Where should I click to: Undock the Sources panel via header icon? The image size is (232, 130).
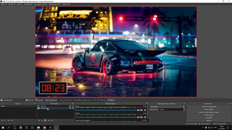(72, 104)
